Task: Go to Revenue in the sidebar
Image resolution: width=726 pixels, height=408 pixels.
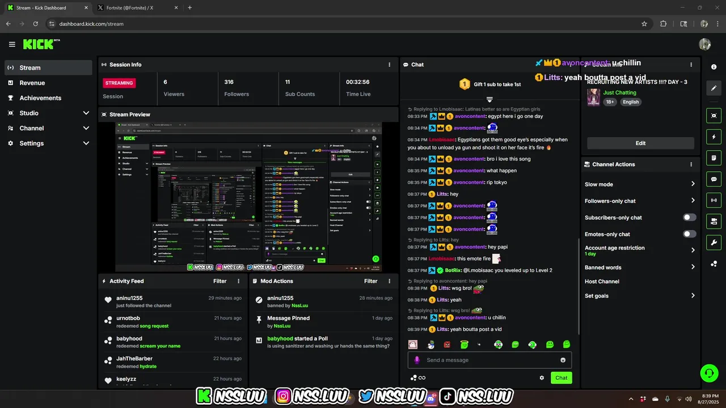Action: pyautogui.click(x=48, y=83)
